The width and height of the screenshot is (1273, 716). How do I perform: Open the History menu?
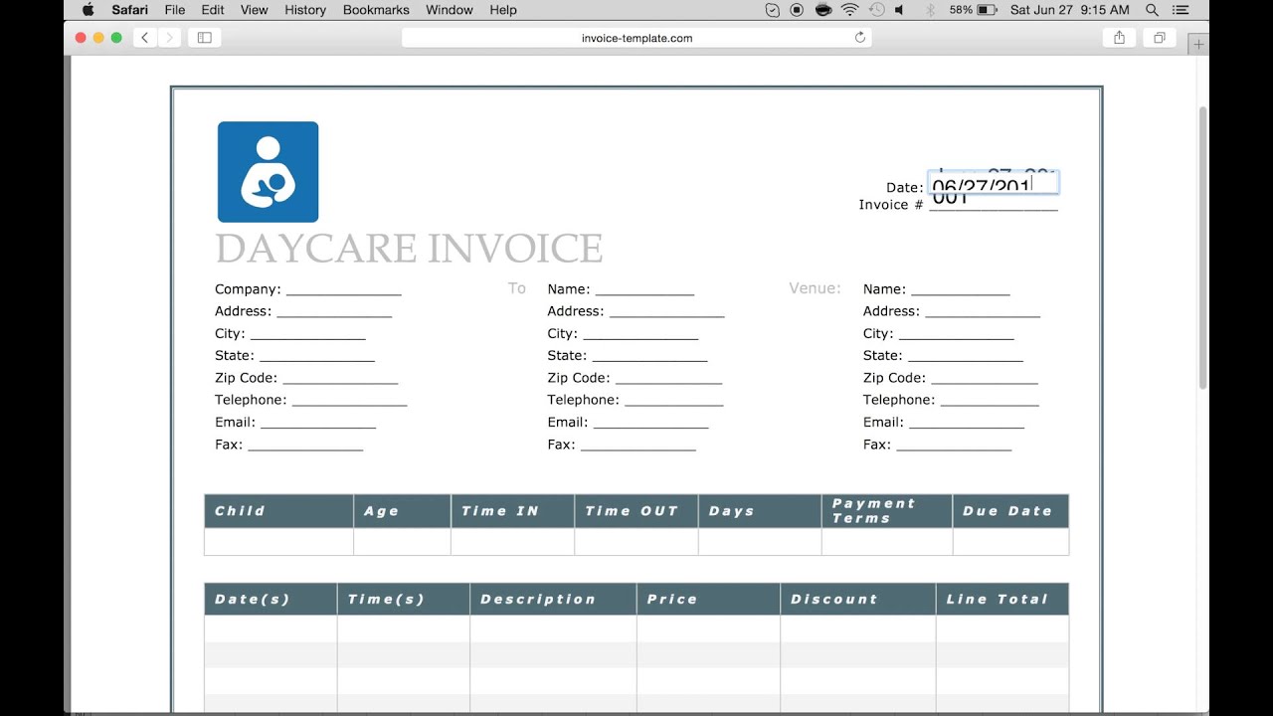pyautogui.click(x=304, y=10)
